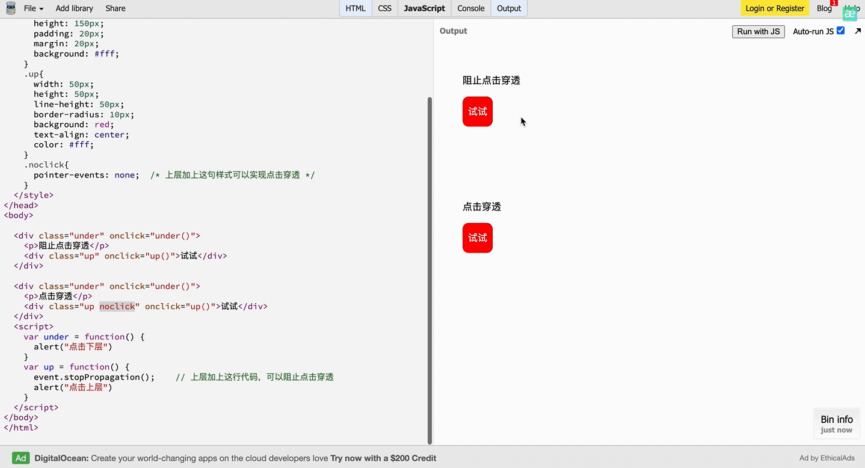Toggle the JavaScript panel tab
The width and height of the screenshot is (865, 468).
[425, 8]
